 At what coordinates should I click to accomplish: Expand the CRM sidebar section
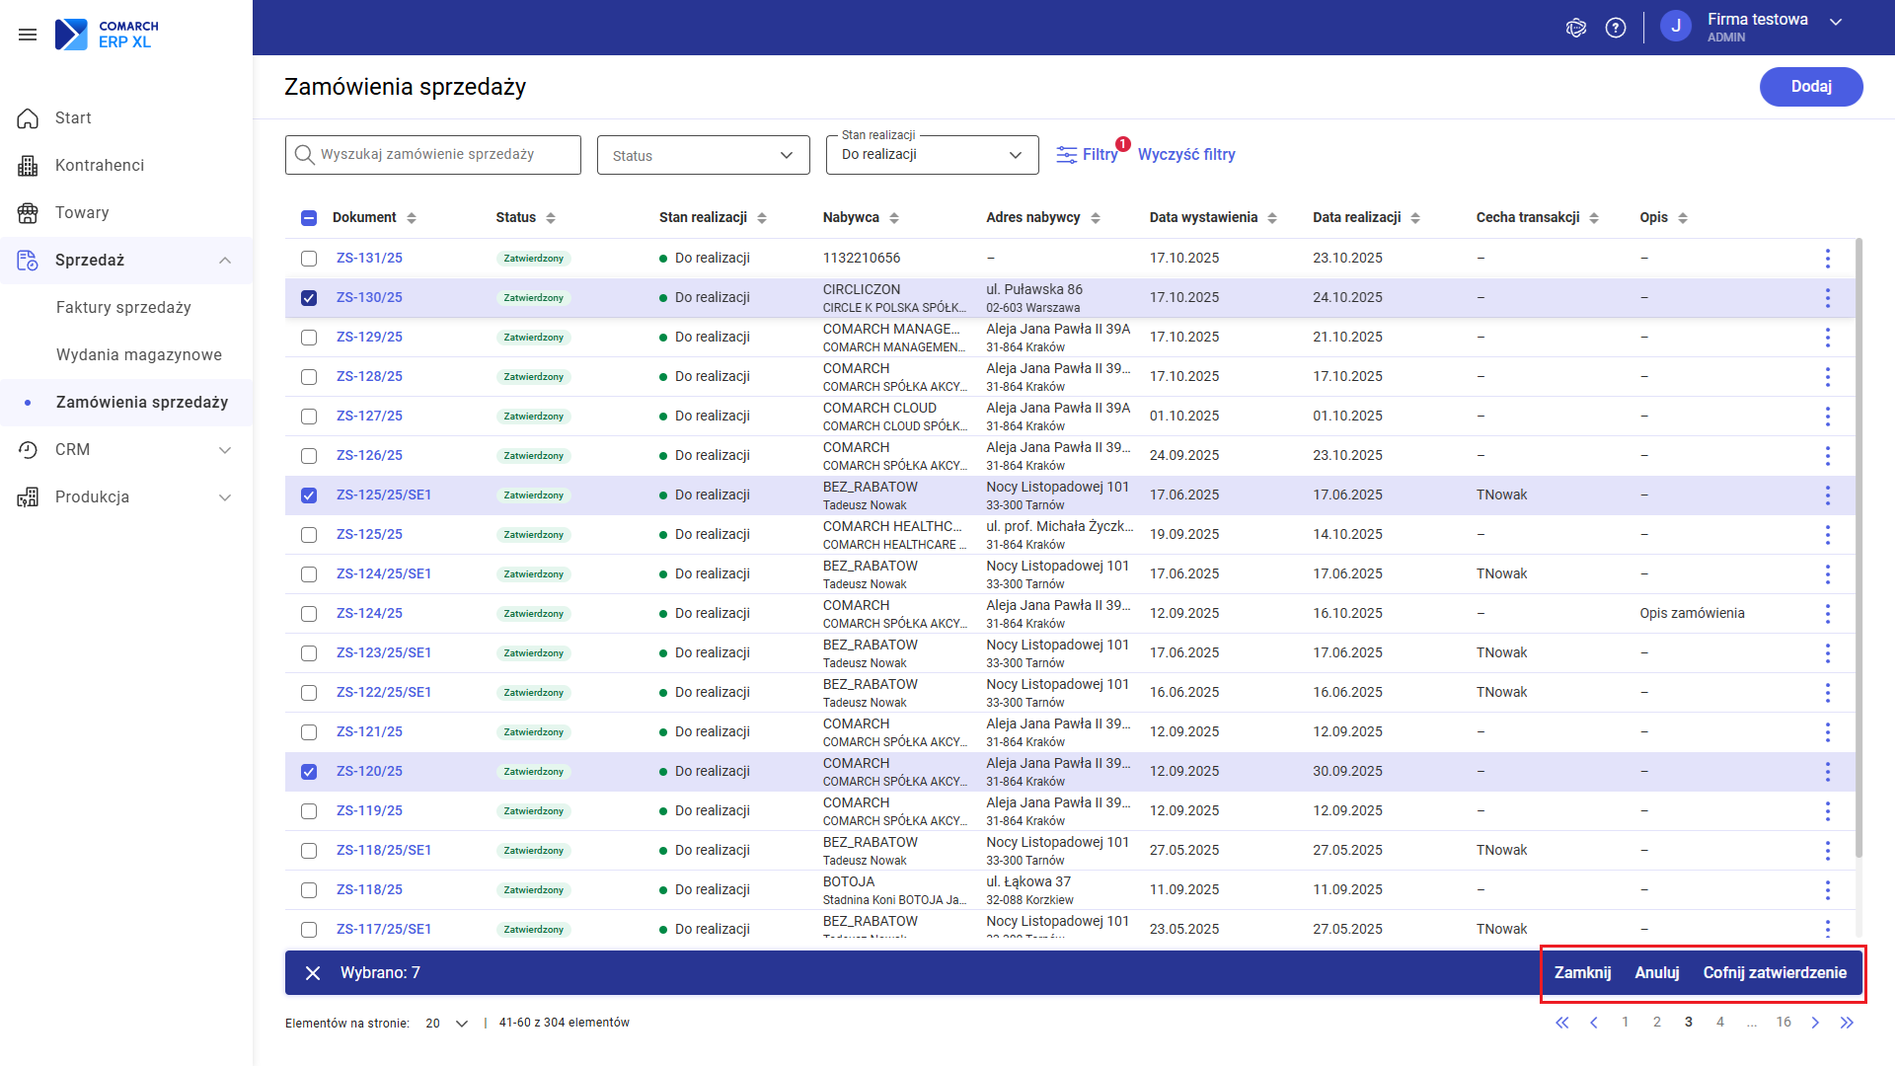click(126, 450)
